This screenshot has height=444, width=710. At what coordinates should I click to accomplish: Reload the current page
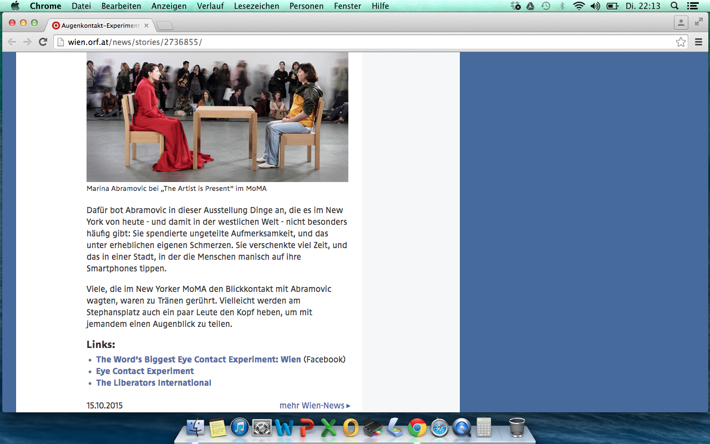43,42
